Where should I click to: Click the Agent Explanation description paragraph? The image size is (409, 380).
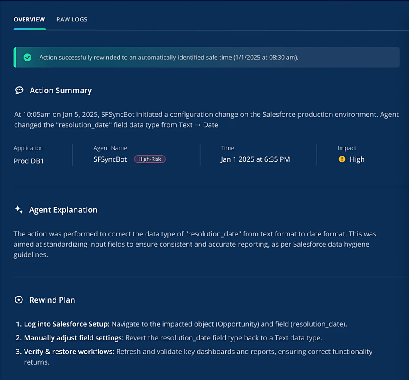[195, 244]
